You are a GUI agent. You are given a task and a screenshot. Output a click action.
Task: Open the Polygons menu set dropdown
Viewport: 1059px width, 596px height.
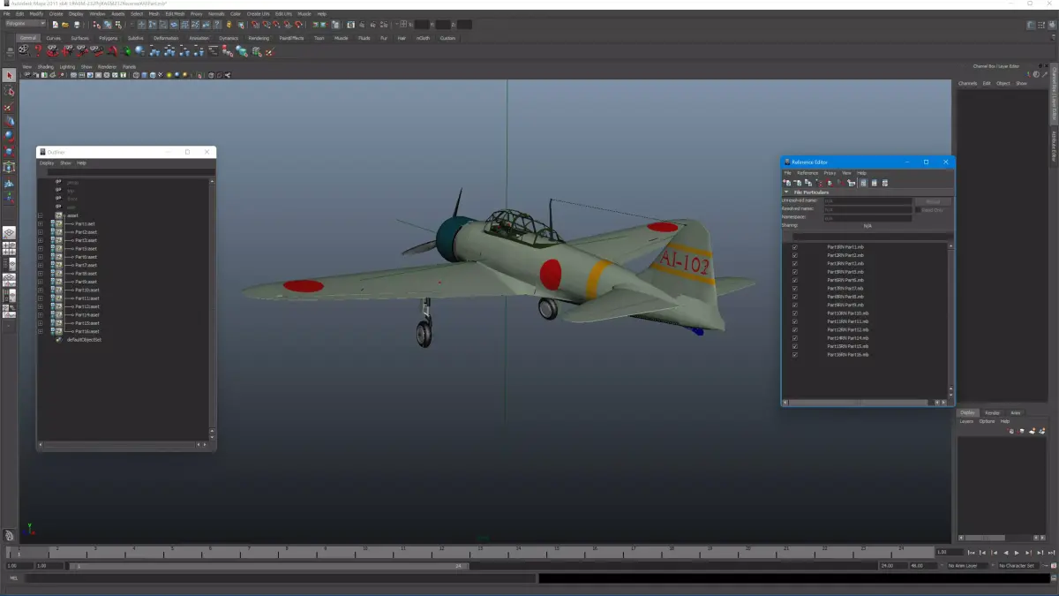click(26, 25)
